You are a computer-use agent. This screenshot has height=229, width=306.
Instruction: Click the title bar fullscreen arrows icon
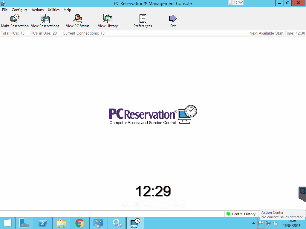click(235, 2)
